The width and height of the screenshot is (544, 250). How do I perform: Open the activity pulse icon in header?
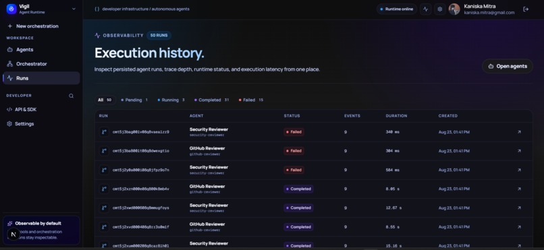point(426,9)
